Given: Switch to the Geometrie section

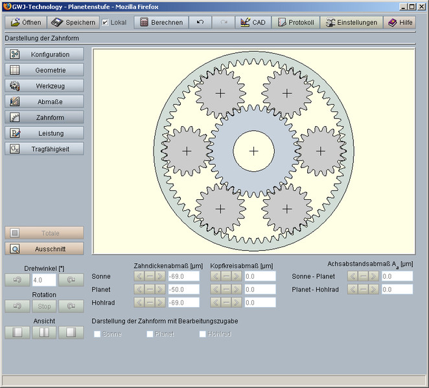Looking at the screenshot, I should (x=44, y=70).
